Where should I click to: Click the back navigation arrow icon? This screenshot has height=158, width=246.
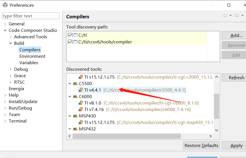point(225,16)
